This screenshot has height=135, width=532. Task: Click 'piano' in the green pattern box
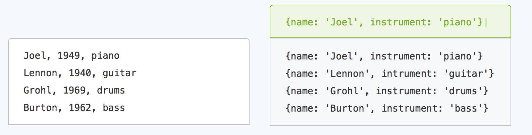(x=458, y=22)
